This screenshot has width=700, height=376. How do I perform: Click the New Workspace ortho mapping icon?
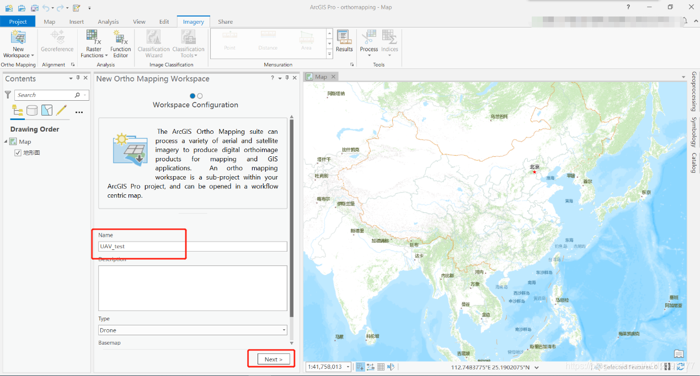click(x=18, y=37)
